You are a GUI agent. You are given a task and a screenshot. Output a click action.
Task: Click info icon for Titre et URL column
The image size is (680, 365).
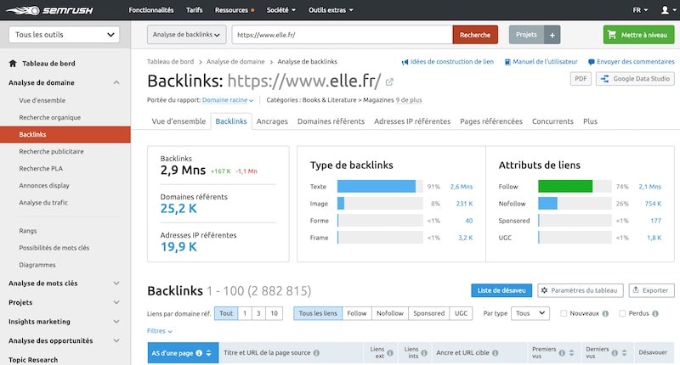316,353
